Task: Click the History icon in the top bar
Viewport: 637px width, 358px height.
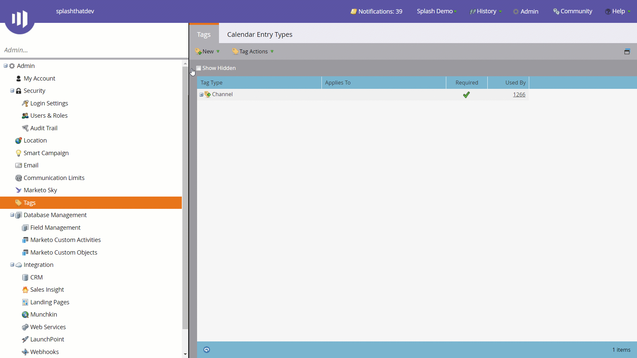Action: click(x=472, y=12)
